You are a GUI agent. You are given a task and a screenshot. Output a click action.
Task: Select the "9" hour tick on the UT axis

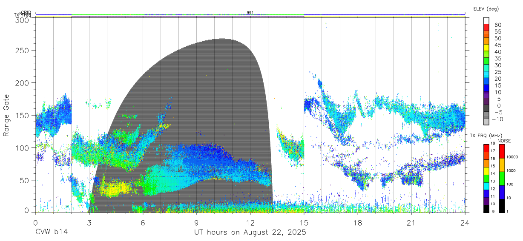coord(196,223)
